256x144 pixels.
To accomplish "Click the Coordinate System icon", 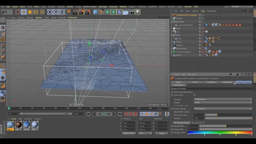I will pyautogui.click(x=68, y=12).
